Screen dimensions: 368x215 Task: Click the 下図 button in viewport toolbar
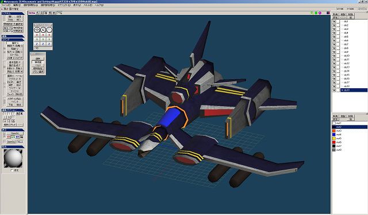60,13
